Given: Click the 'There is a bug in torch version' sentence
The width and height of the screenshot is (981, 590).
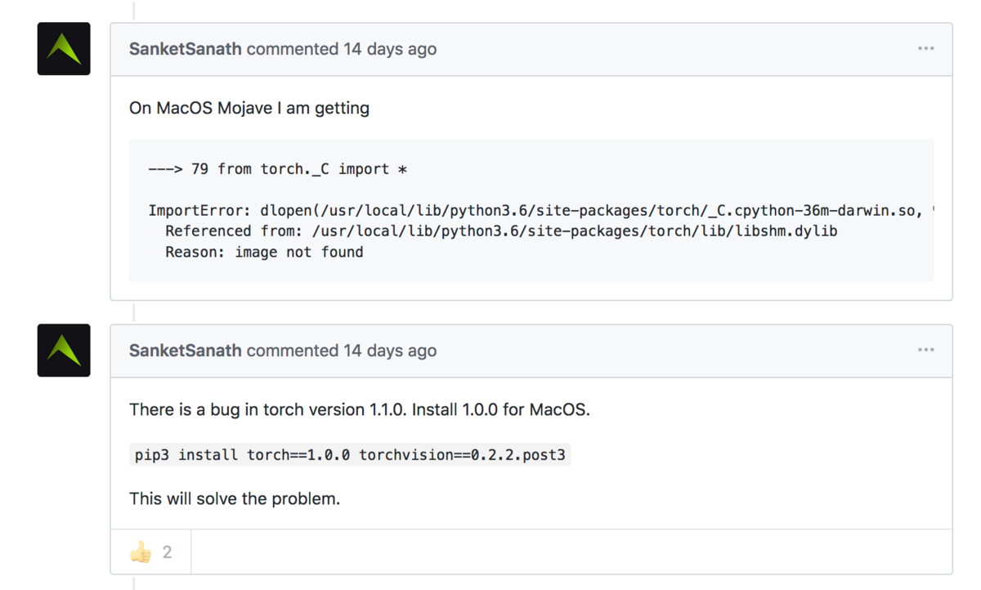Looking at the screenshot, I should pos(360,409).
